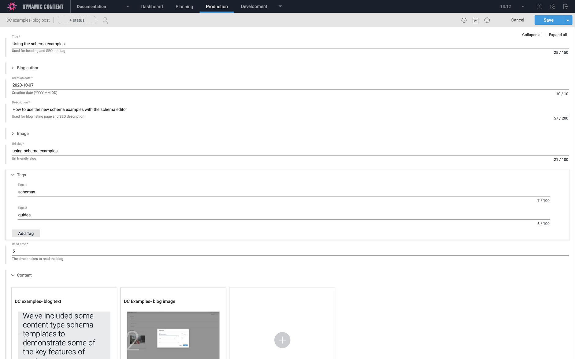Open the Documentation hub dropdown

coord(128,6)
